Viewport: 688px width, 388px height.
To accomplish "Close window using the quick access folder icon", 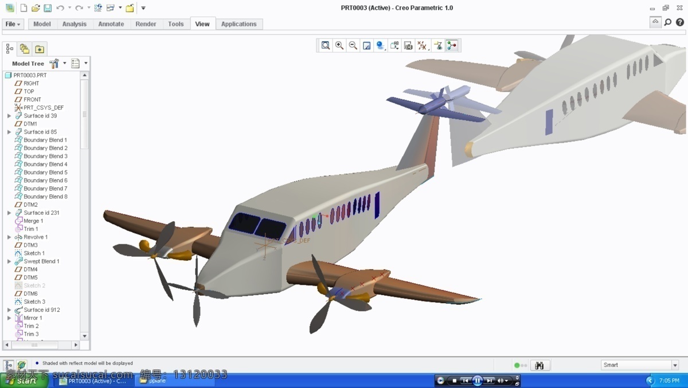I will [x=130, y=8].
